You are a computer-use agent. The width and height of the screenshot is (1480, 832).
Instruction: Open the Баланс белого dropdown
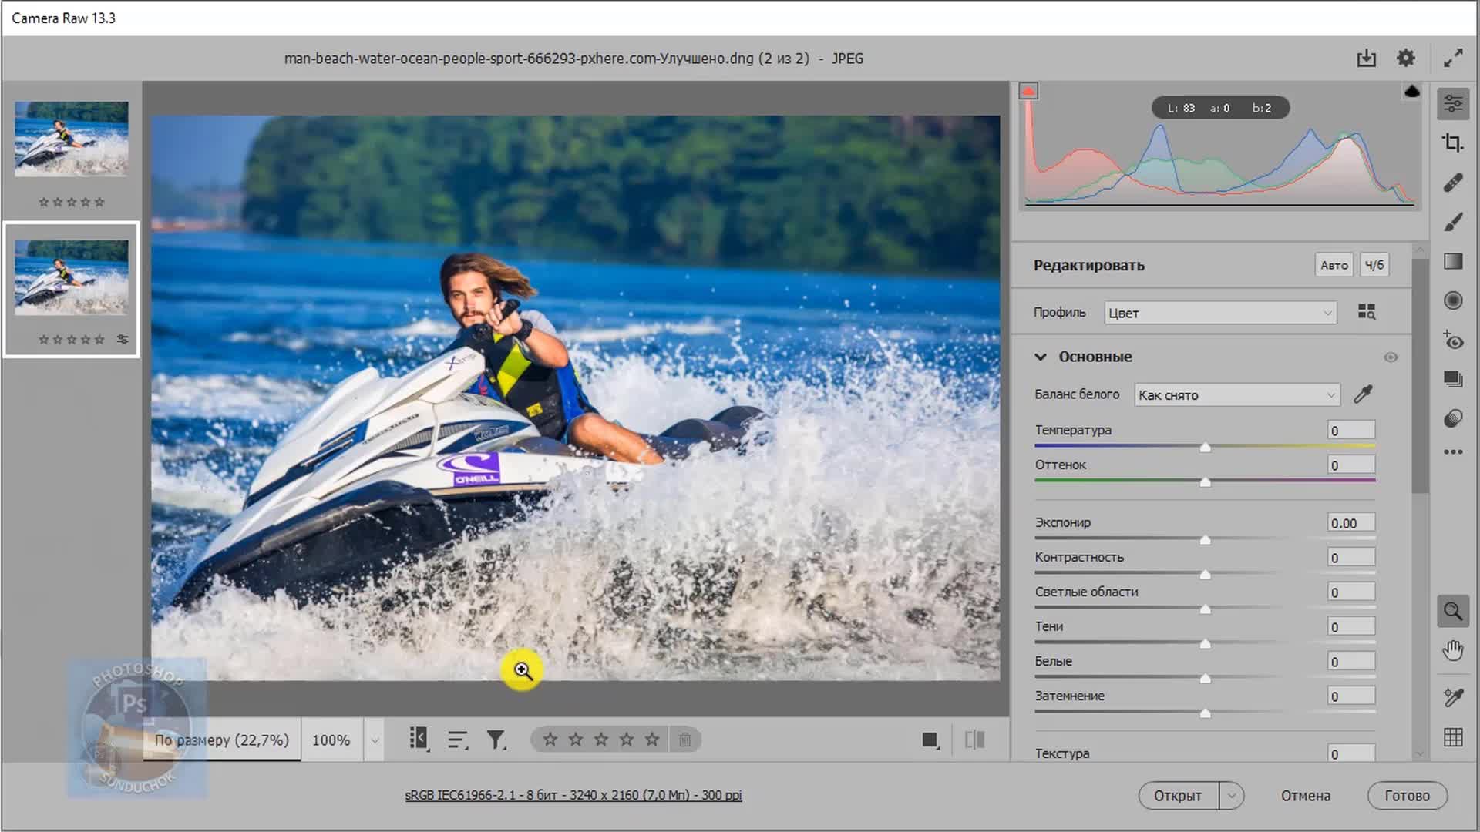tap(1236, 395)
